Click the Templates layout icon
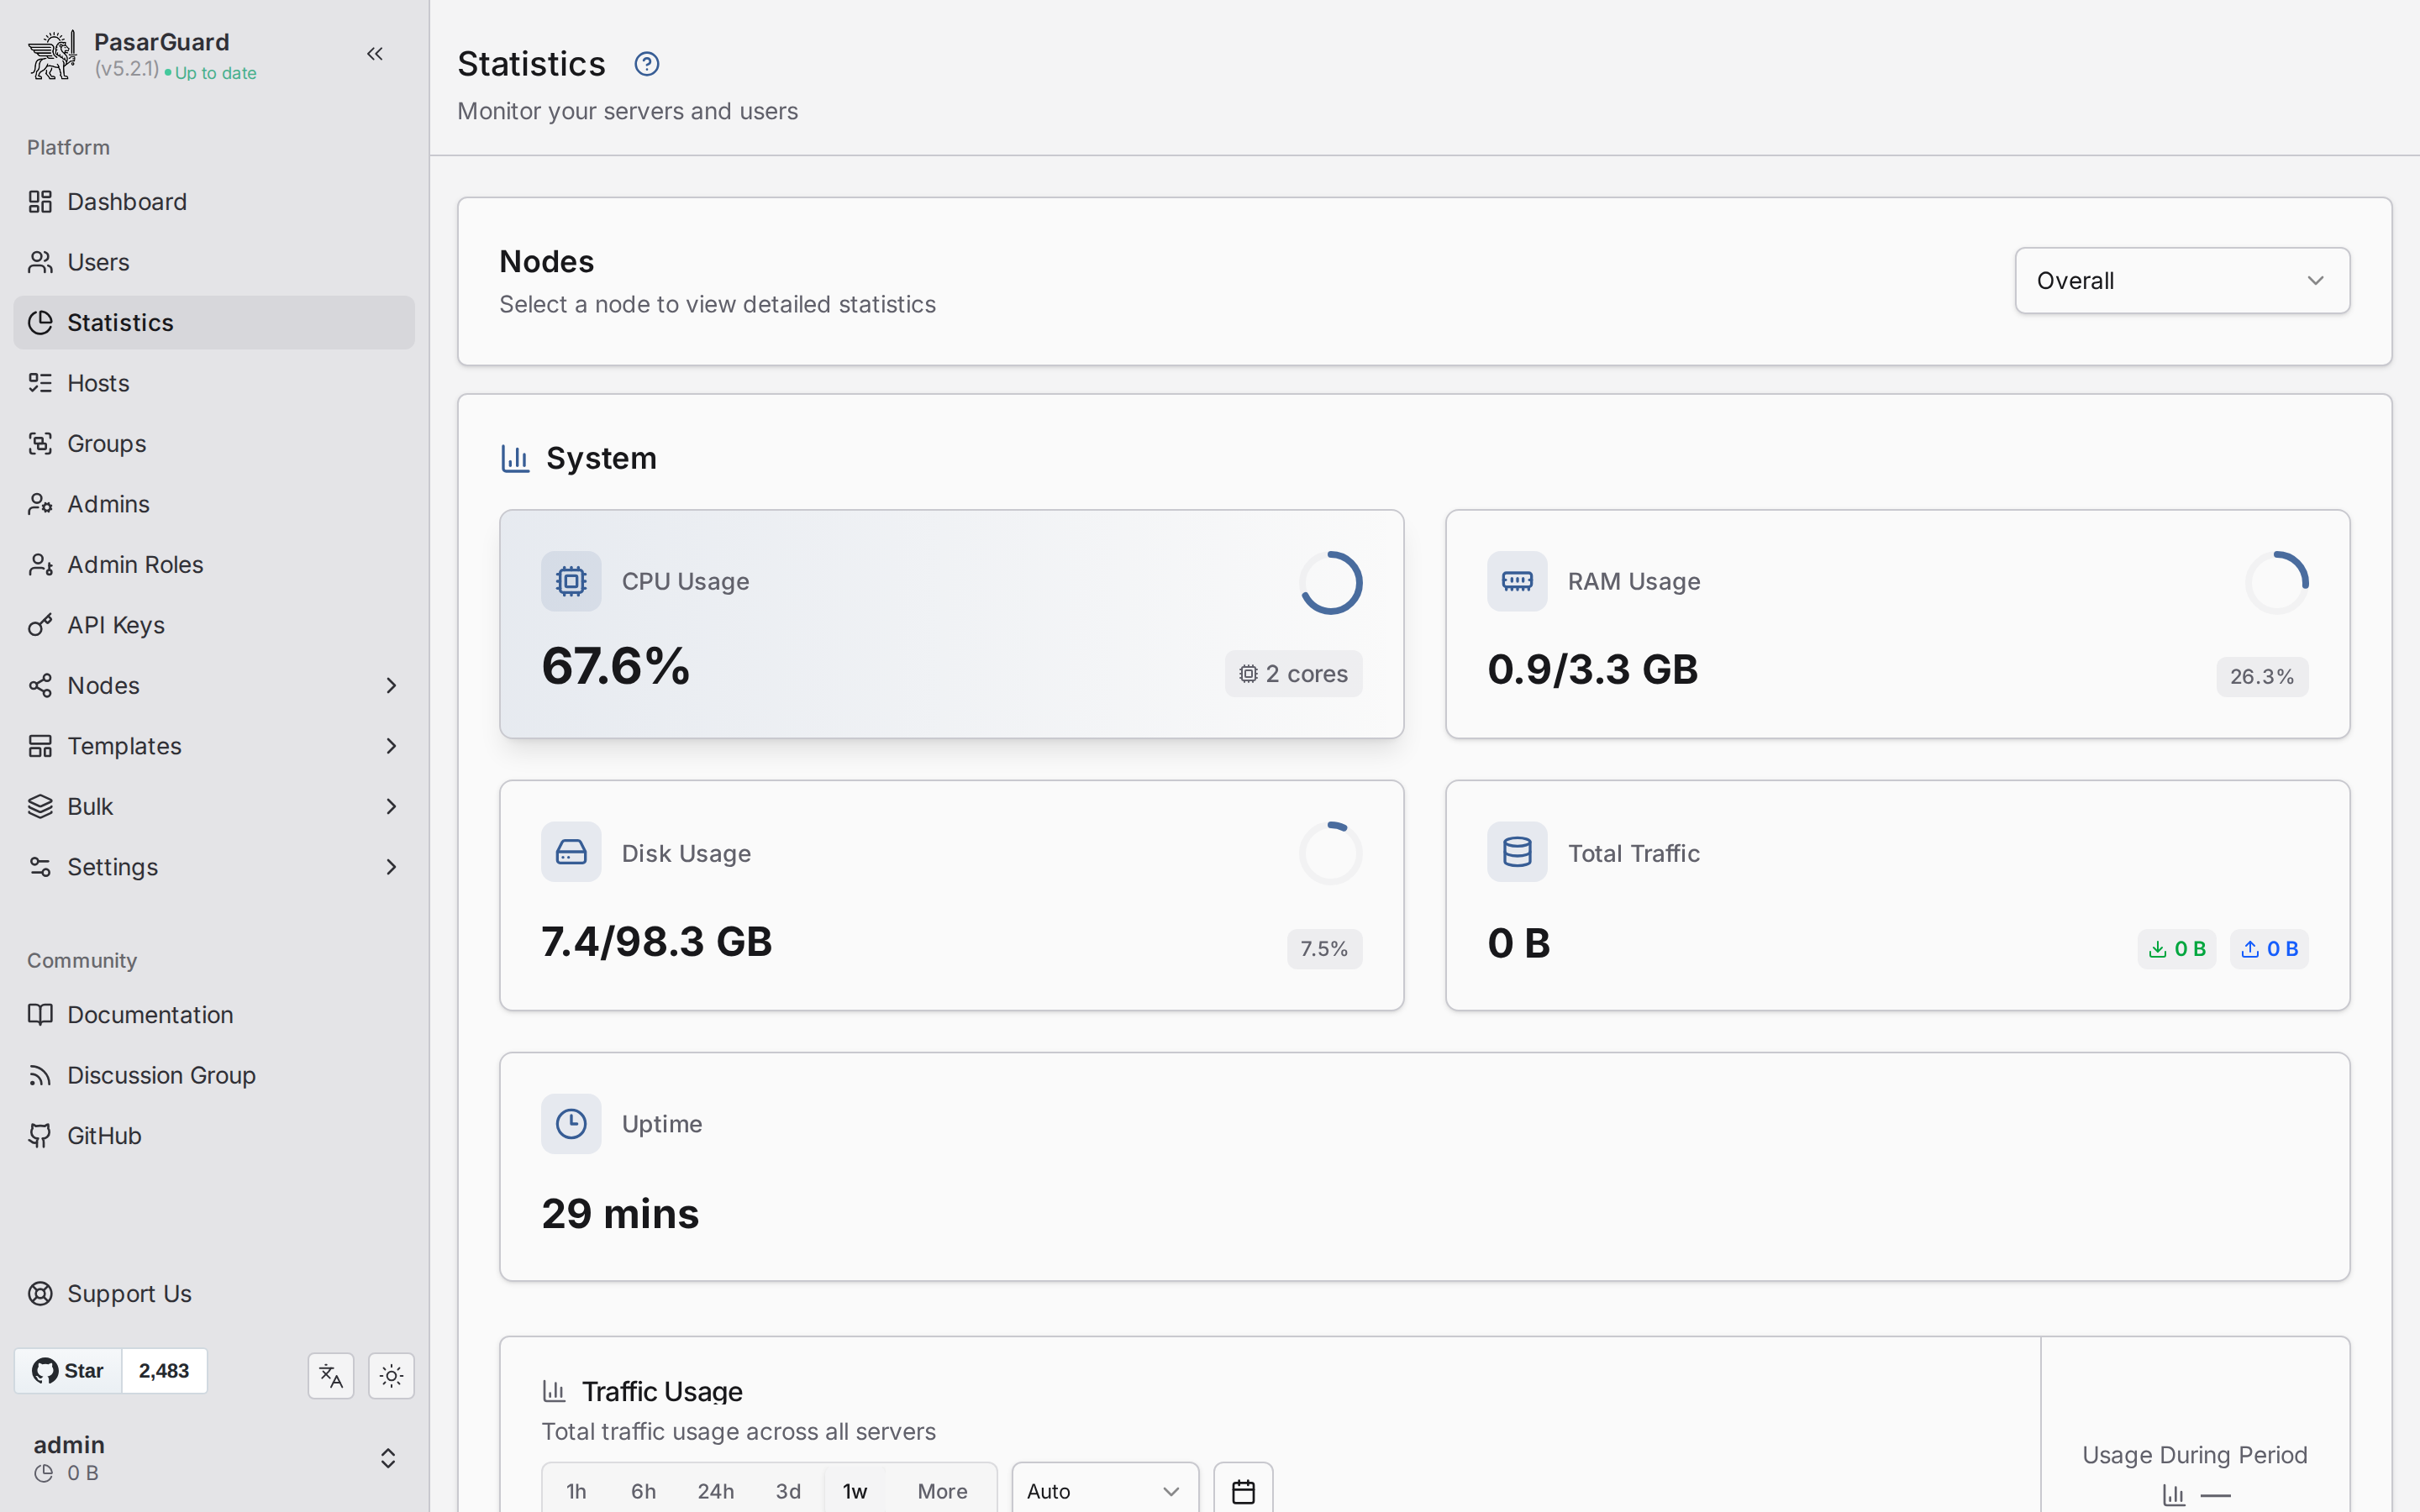This screenshot has width=2420, height=1512. coord(40,746)
